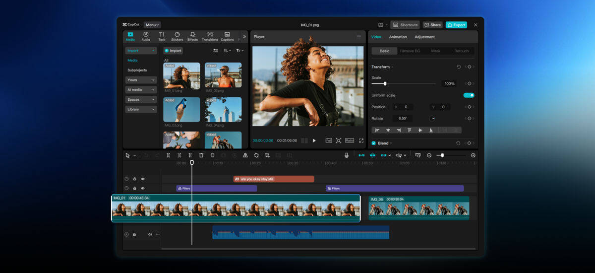Select the Mask tab

click(x=435, y=51)
